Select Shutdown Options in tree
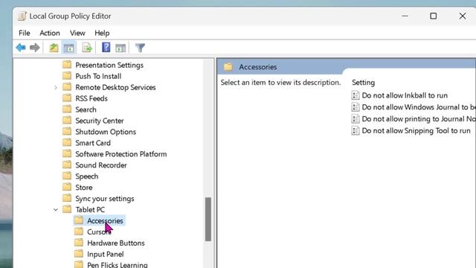The height and width of the screenshot is (268, 476). point(106,132)
